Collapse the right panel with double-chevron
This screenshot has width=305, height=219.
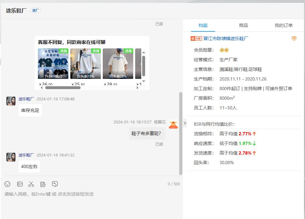pos(185,123)
